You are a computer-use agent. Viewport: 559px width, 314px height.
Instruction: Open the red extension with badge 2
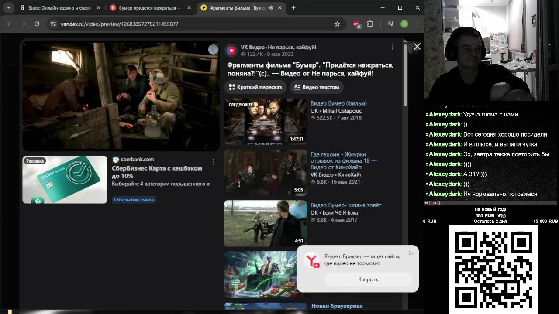357,24
